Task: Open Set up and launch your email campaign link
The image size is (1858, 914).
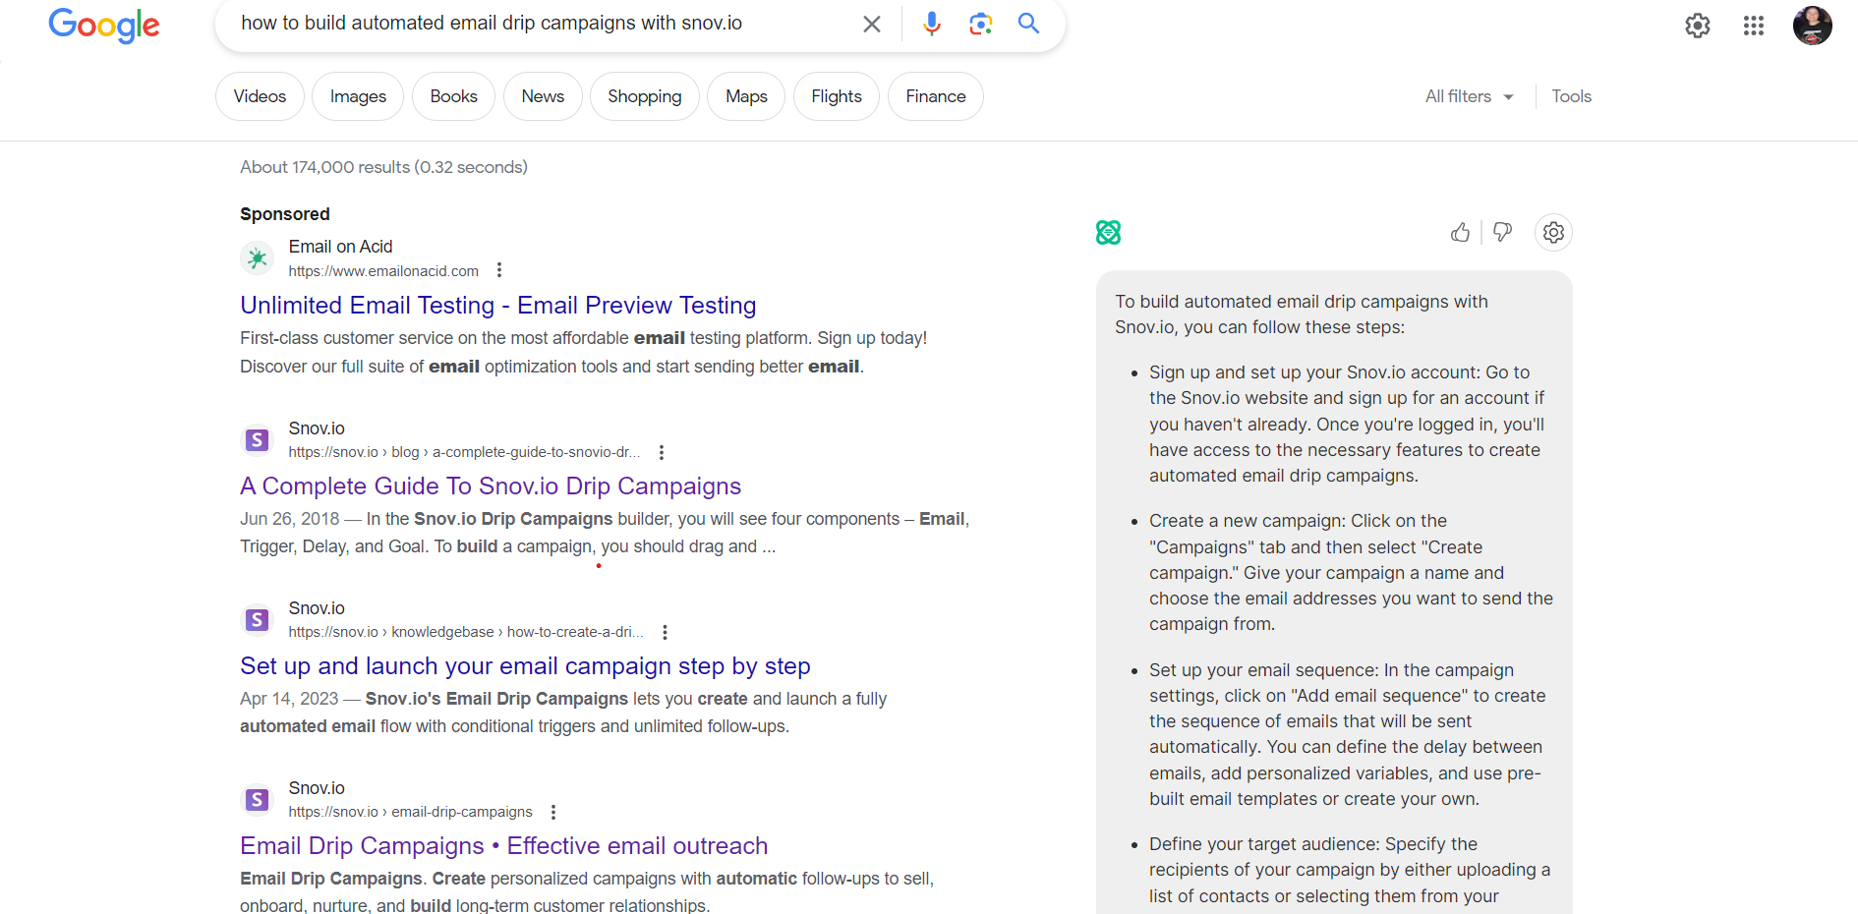Action: (525, 666)
